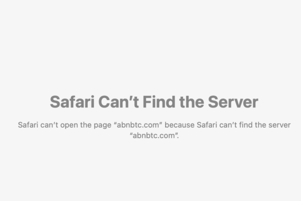
Task: Click "Safari" at the start of the description
Action: (28, 125)
